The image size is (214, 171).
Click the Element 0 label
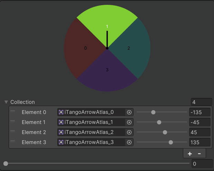tap(34, 112)
